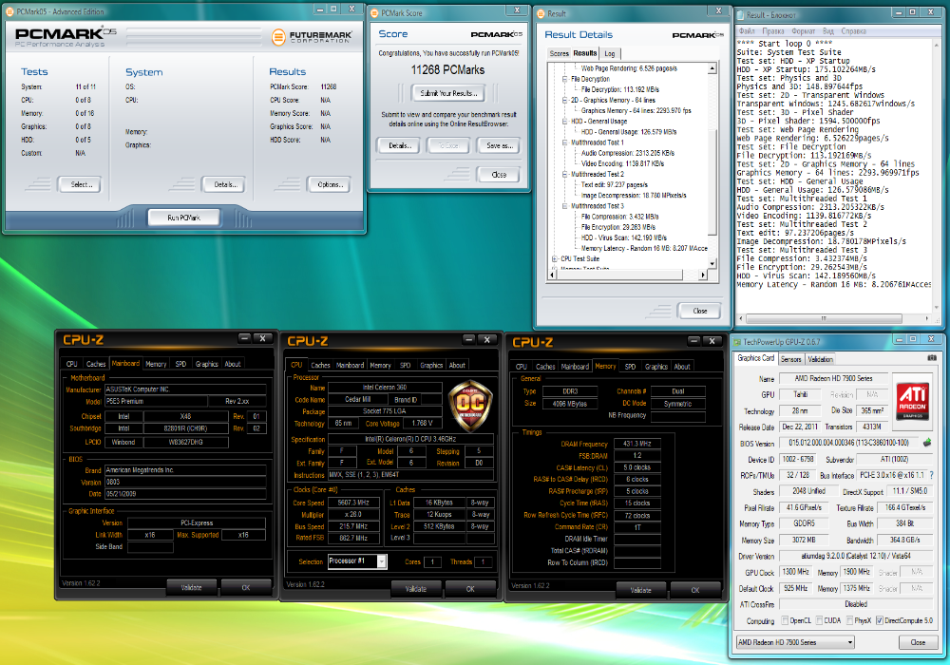This screenshot has width=950, height=665.
Task: Click the OC badge emblem in CPU-Z
Action: pyautogui.click(x=470, y=406)
